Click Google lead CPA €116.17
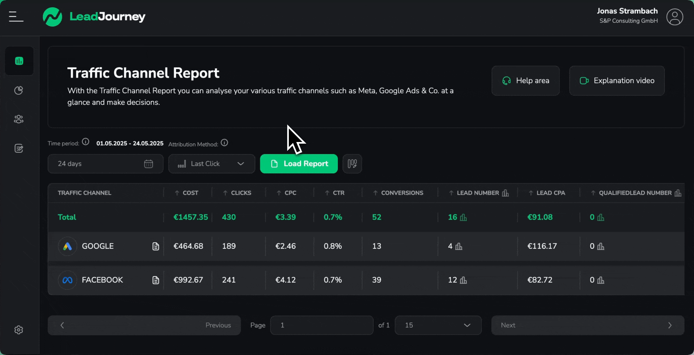 (542, 246)
